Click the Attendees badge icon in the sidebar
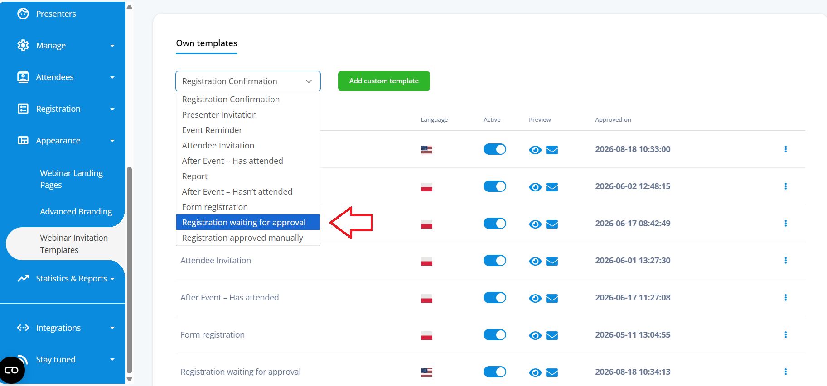Screen dimensions: 827x386 pos(23,77)
